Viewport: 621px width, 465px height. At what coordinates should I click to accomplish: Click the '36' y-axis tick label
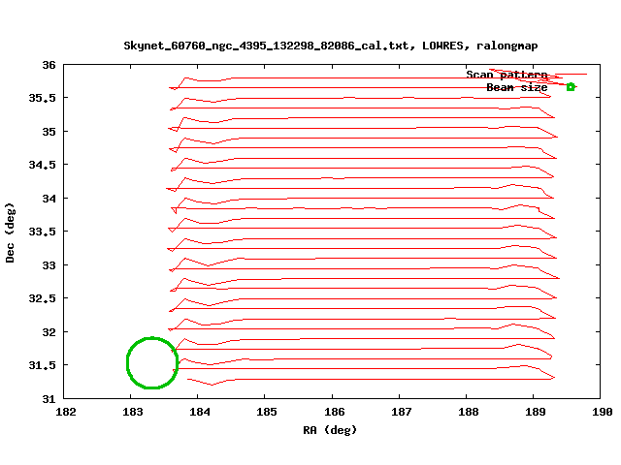[49, 65]
